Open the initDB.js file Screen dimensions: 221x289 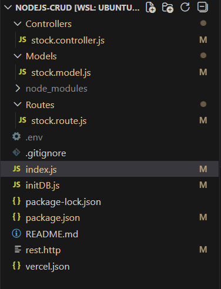[43, 186]
